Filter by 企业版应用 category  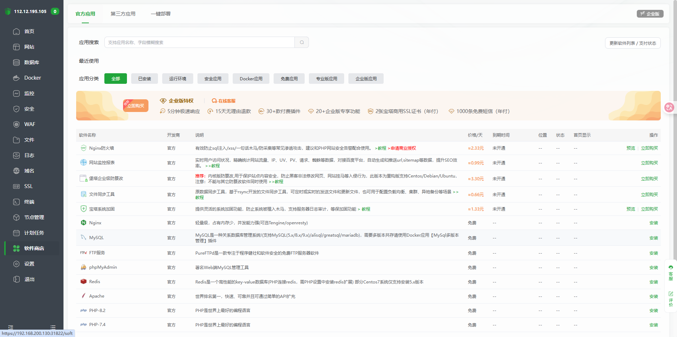(x=366, y=79)
